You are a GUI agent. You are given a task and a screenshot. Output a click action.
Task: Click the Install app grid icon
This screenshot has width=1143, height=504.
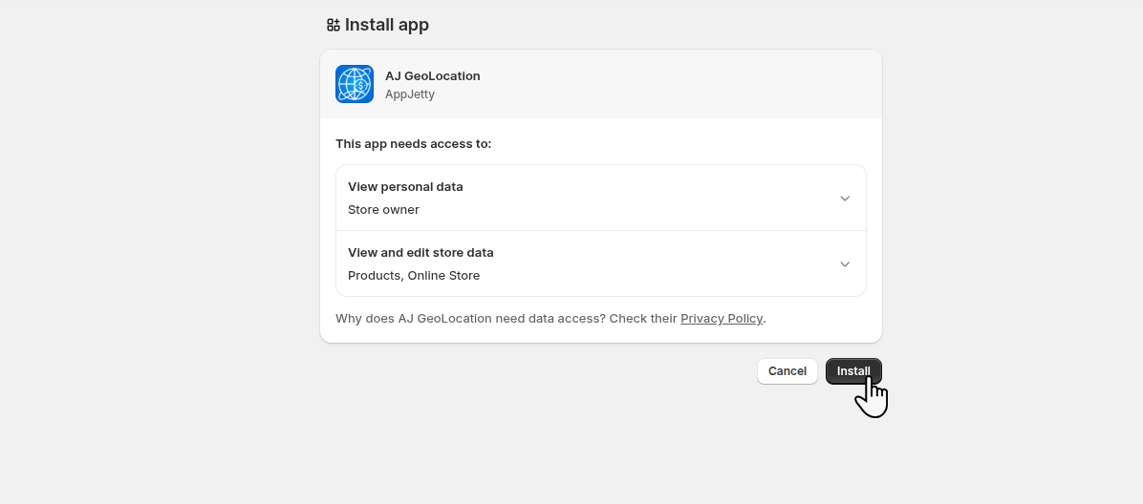(x=333, y=25)
